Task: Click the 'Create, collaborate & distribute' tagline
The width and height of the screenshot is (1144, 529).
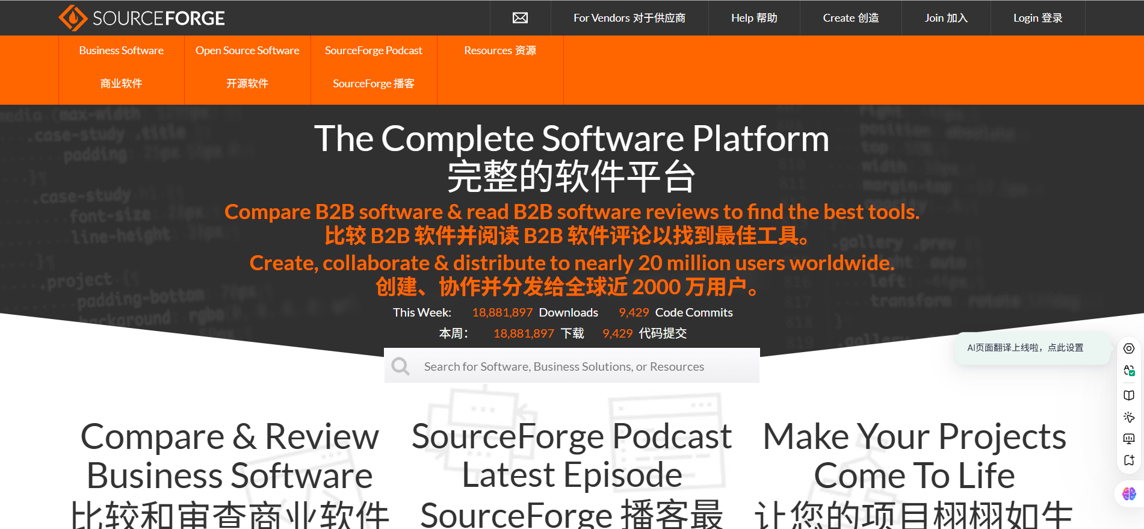Action: click(572, 263)
